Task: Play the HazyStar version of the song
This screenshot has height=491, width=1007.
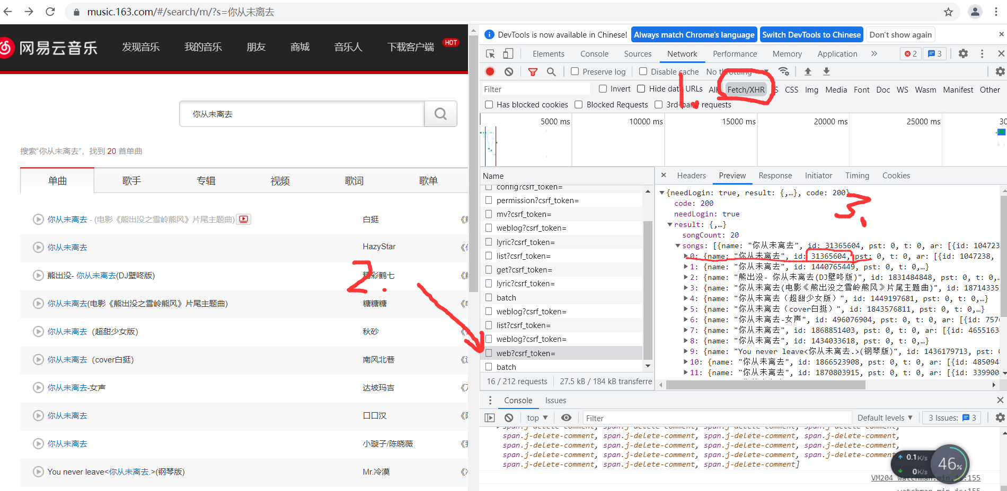Action: pos(38,247)
